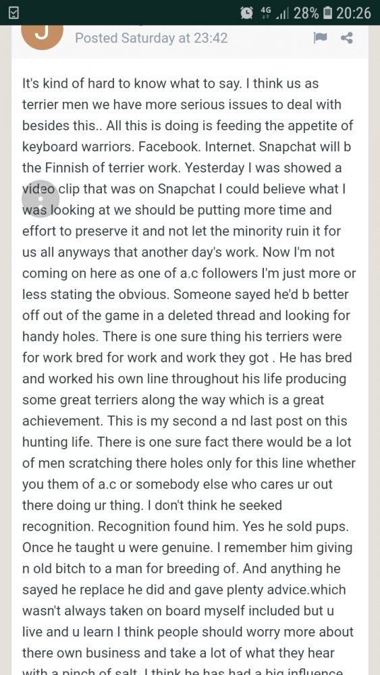Tap the line starting "Once he taught u"
The image size is (380, 675).
click(188, 547)
